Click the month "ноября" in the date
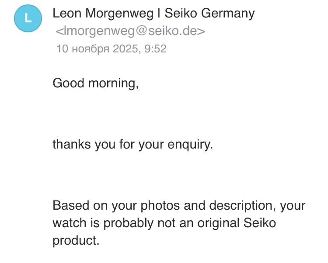Viewport: 328px width, 263px height. (x=90, y=48)
